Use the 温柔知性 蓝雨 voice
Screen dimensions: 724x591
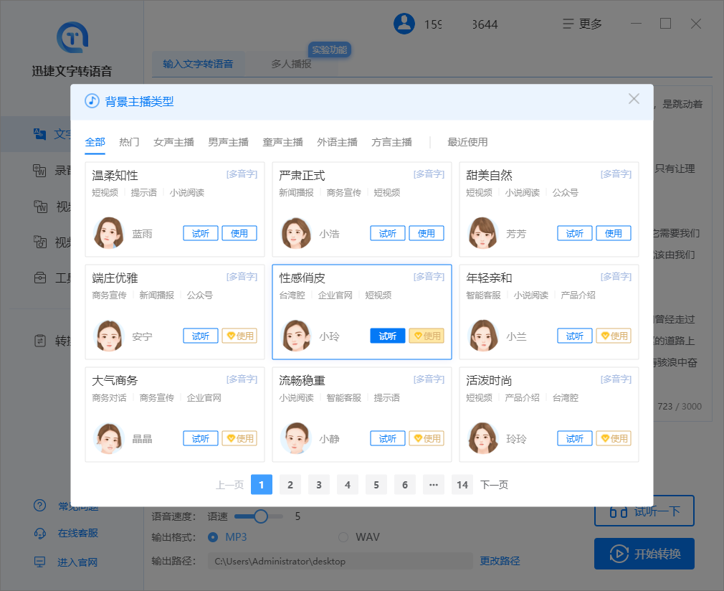(x=239, y=233)
